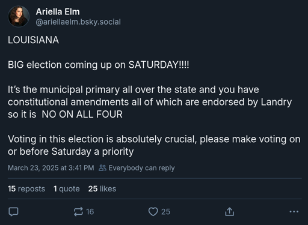View the 1 quote list
This screenshot has width=308, height=225.
(67, 188)
